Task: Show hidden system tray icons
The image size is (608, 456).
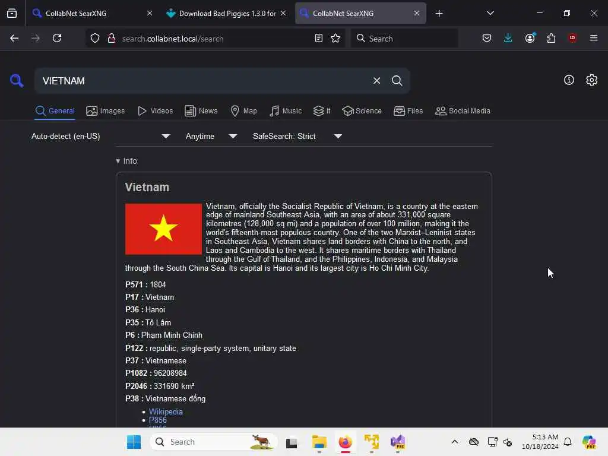Action: tap(454, 442)
